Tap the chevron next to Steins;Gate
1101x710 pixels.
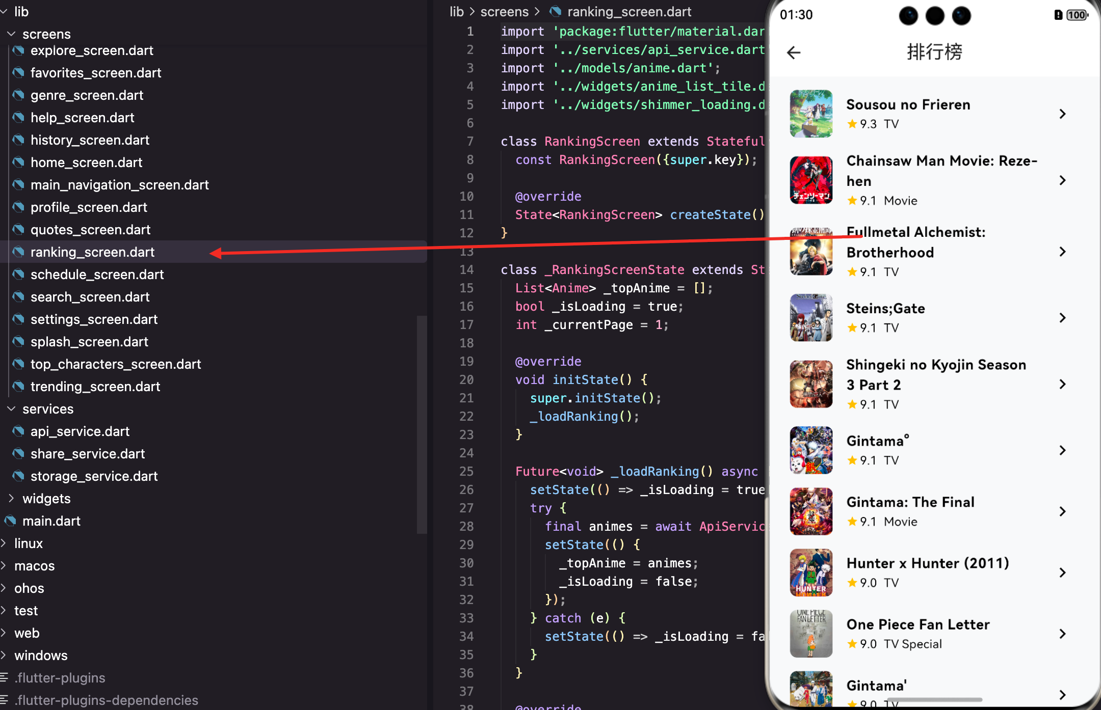click(x=1062, y=318)
